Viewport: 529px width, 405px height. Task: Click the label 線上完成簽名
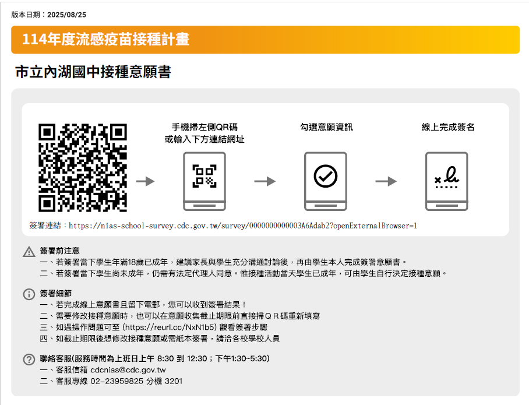pos(448,127)
